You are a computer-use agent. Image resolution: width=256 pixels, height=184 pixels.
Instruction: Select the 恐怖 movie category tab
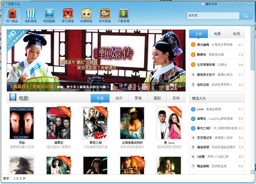click(176, 98)
